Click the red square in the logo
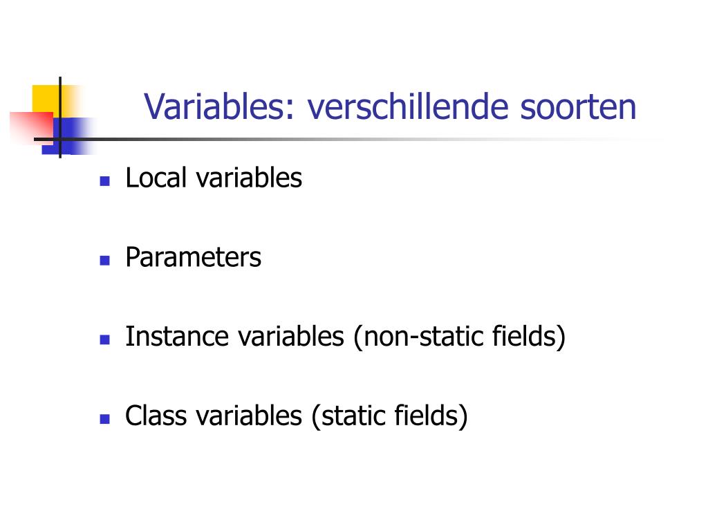The width and height of the screenshot is (708, 531). pos(32,127)
